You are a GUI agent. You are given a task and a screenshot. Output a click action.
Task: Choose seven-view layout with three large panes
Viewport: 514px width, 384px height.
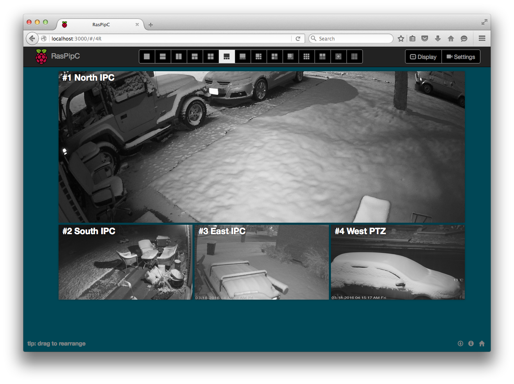pyautogui.click(x=274, y=56)
